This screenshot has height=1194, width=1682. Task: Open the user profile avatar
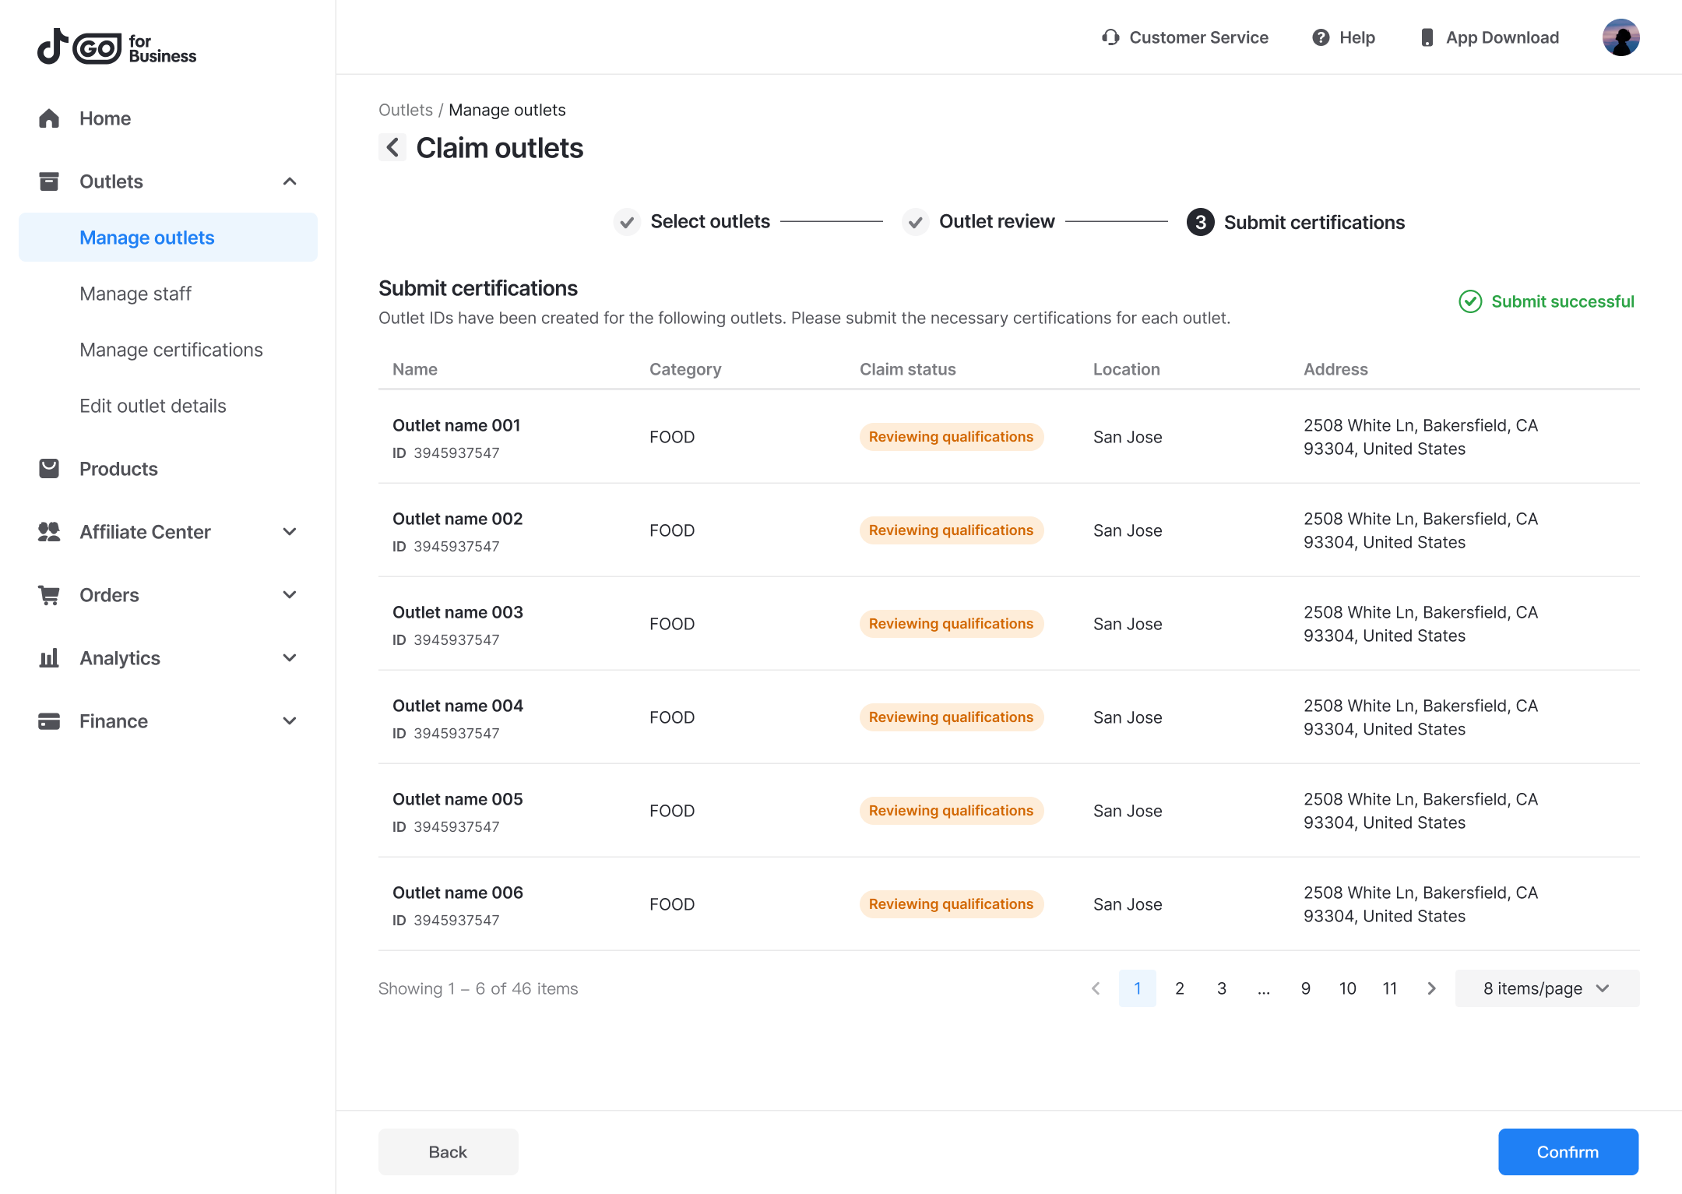coord(1620,37)
